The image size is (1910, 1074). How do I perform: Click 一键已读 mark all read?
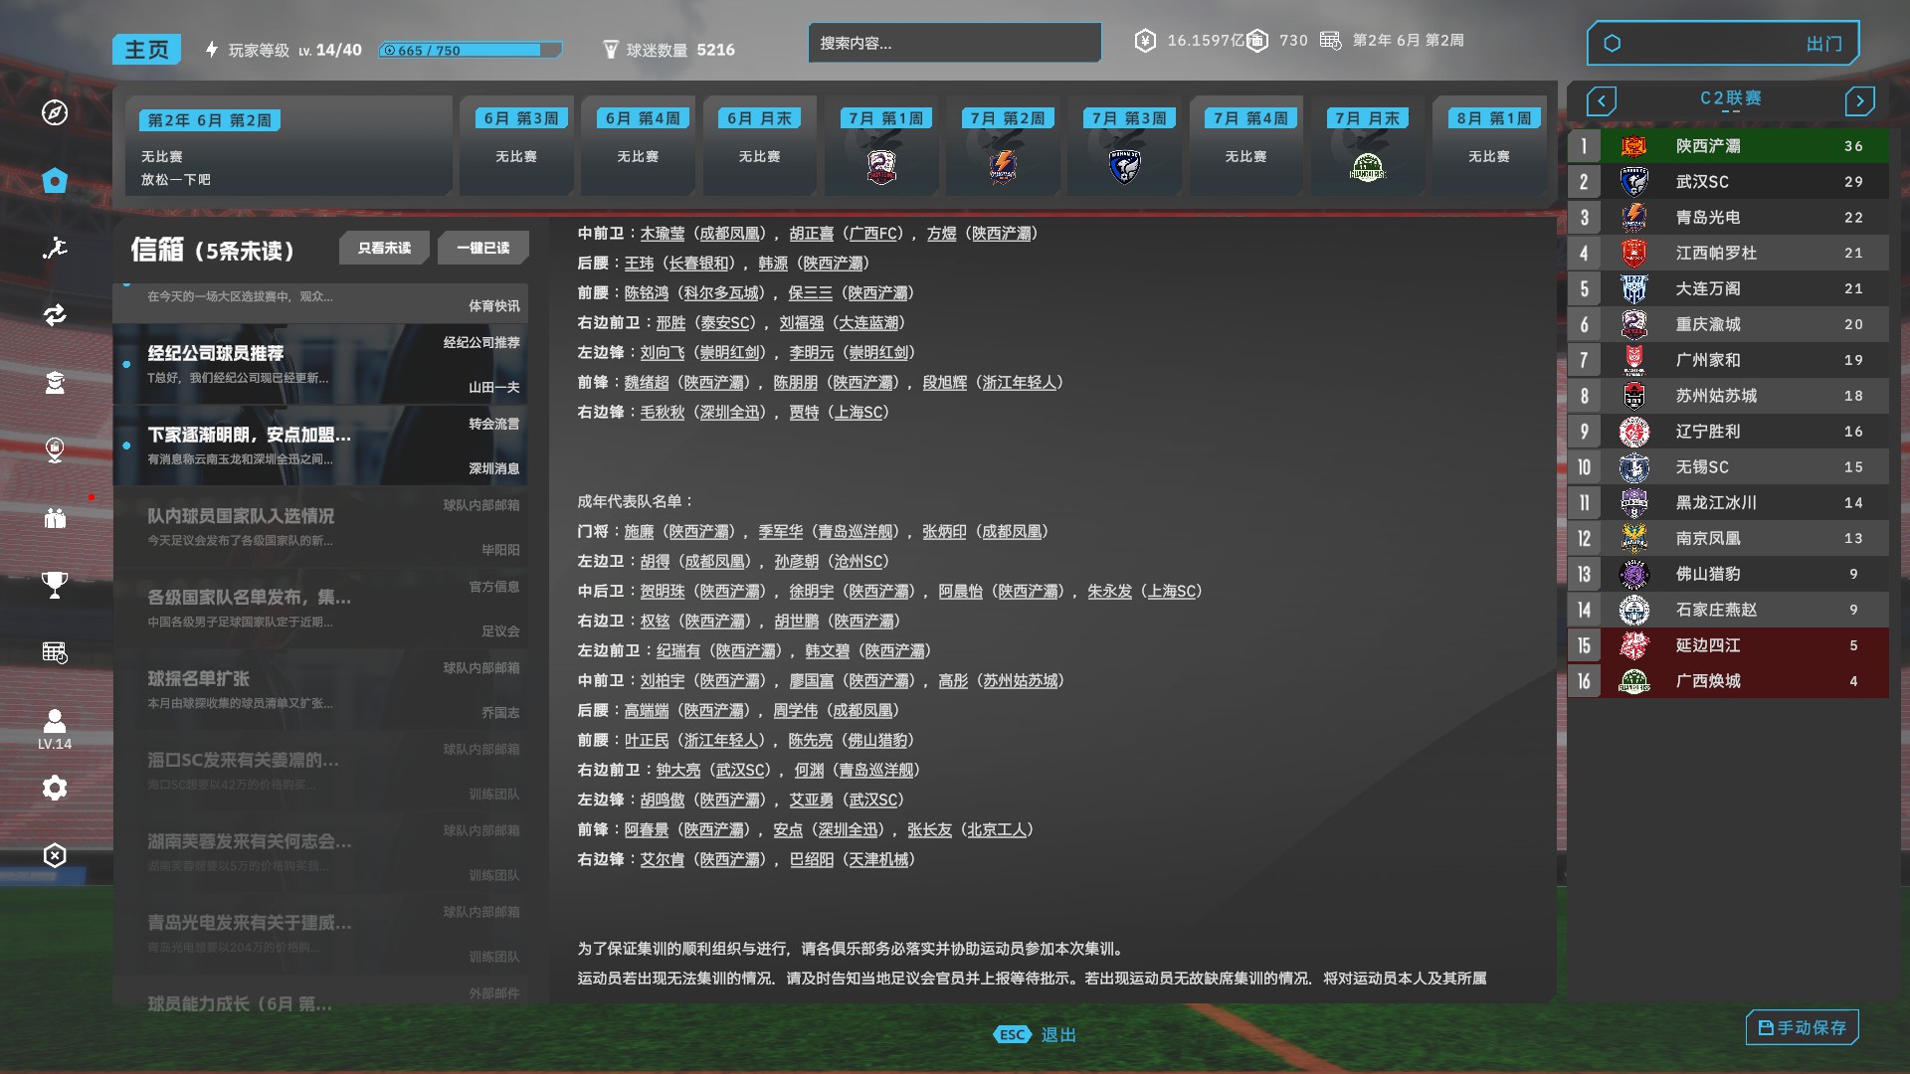pos(482,248)
